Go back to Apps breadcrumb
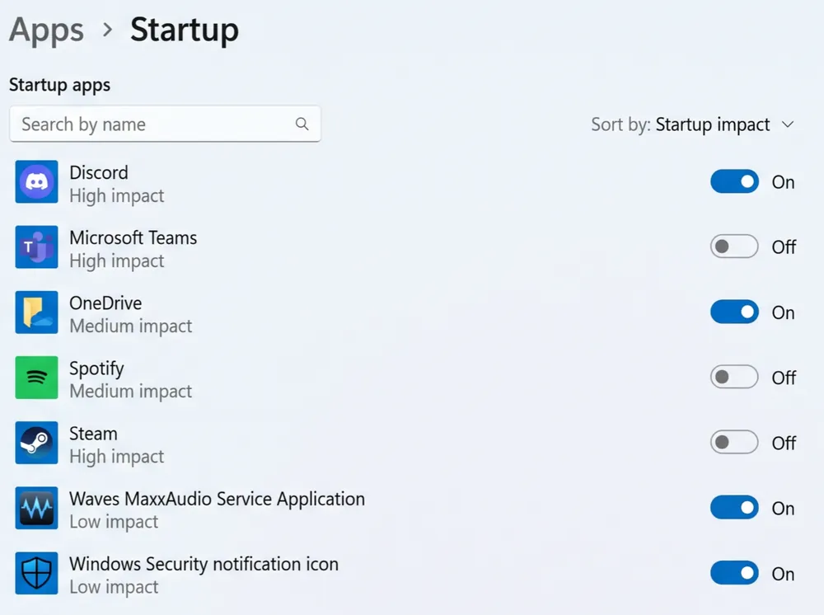 tap(46, 31)
